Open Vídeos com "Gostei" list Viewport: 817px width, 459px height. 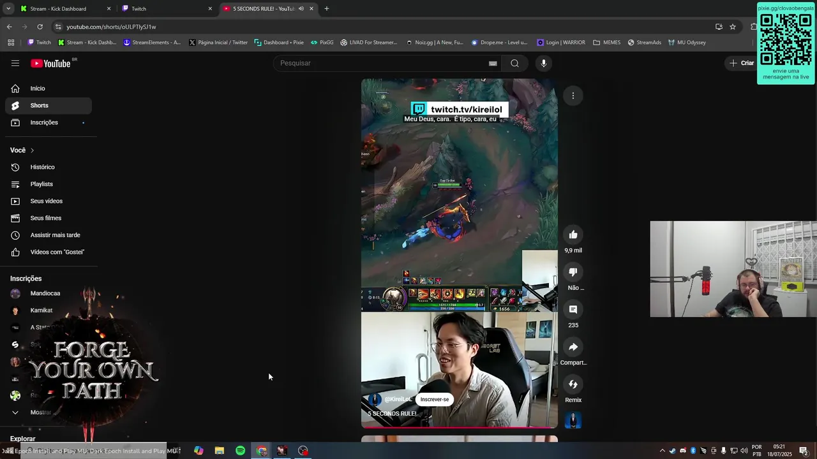tap(49, 252)
